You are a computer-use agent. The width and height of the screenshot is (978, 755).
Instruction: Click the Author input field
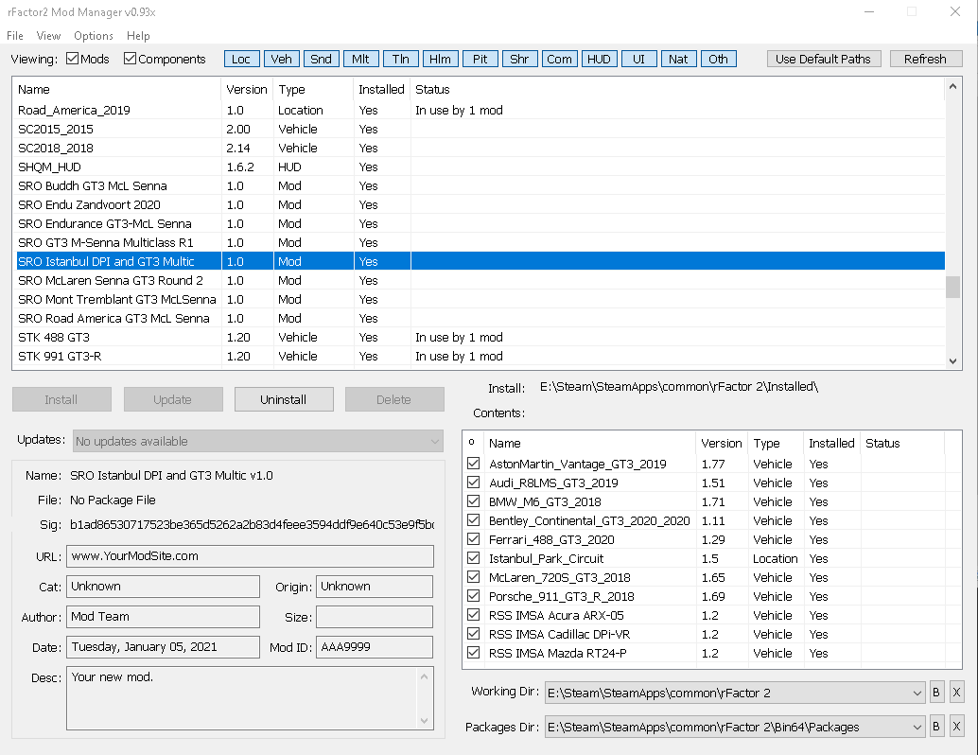click(163, 617)
